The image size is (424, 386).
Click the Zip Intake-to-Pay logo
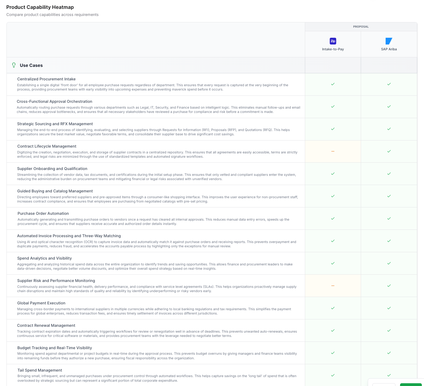tap(333, 41)
